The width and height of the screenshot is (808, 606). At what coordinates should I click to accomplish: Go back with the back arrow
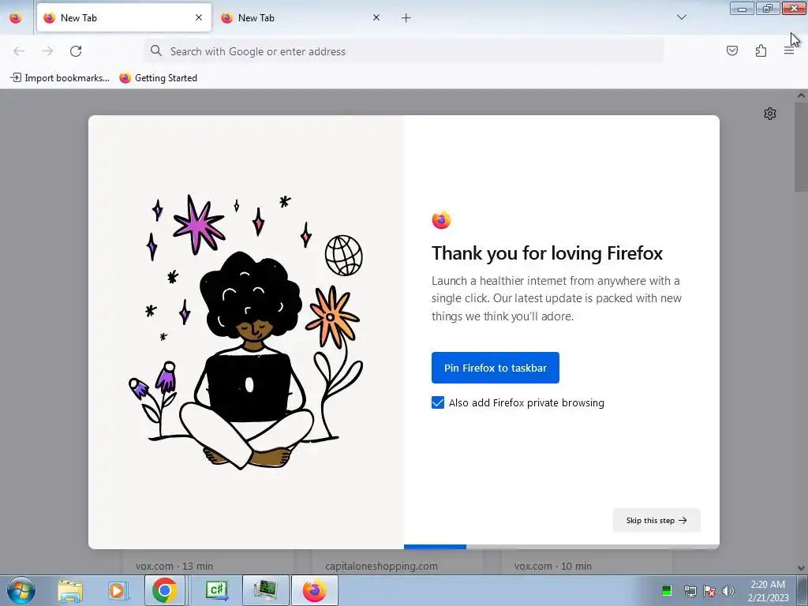pos(19,51)
